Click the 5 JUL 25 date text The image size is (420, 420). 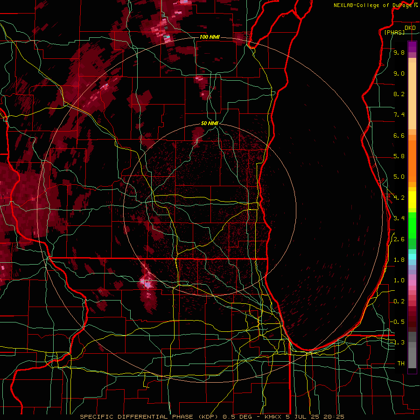click(302, 417)
